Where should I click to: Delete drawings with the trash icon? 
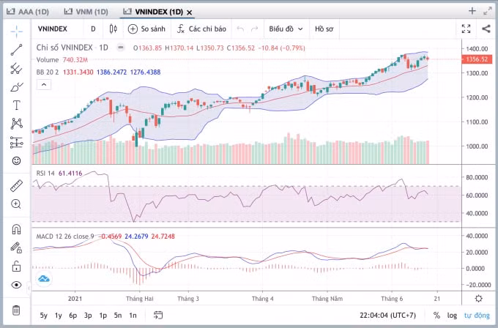16,310
